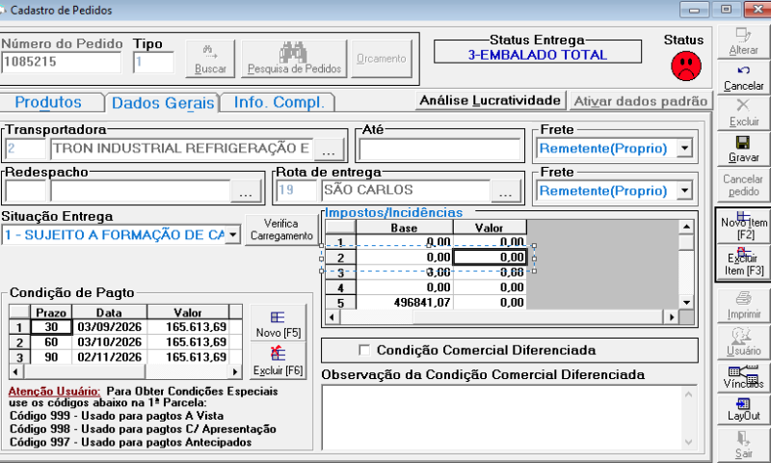
Task: Click the Base column header
Action: point(404,228)
